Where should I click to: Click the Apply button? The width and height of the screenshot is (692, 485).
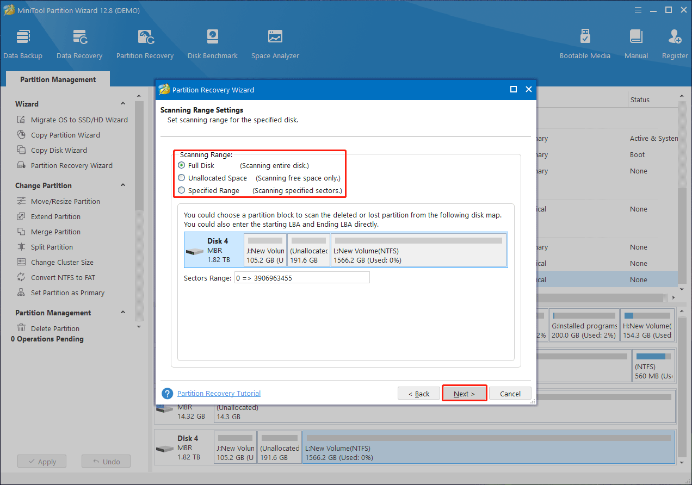pos(41,462)
